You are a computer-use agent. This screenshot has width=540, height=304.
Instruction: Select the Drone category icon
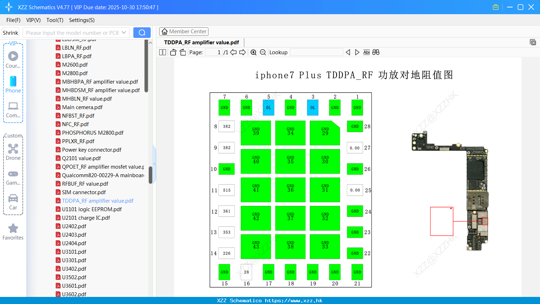point(13,152)
